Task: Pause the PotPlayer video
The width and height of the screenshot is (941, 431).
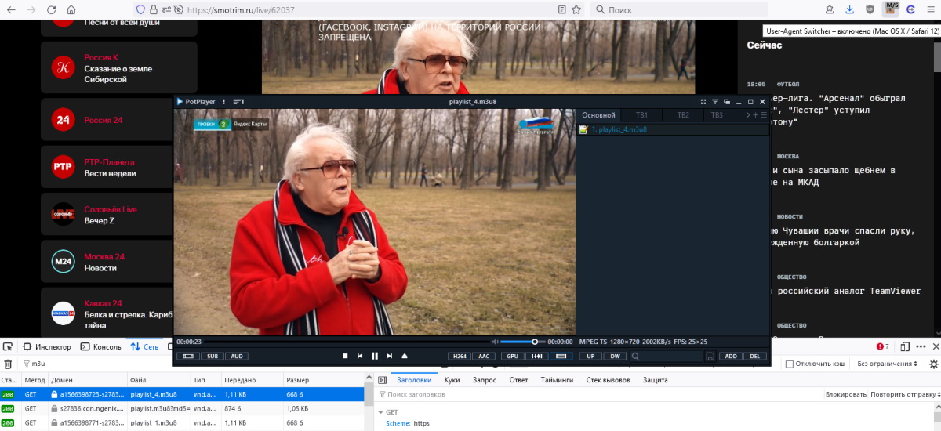Action: click(375, 356)
